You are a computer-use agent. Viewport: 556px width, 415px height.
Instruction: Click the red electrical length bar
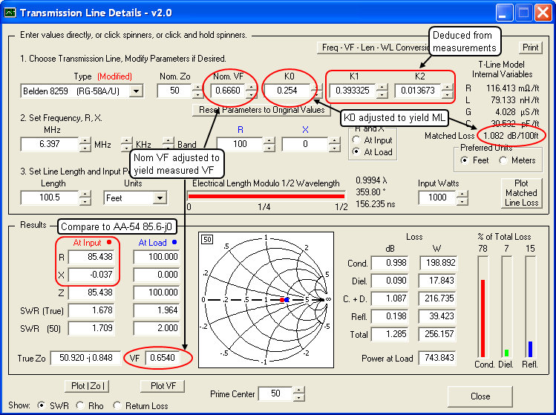[266, 197]
